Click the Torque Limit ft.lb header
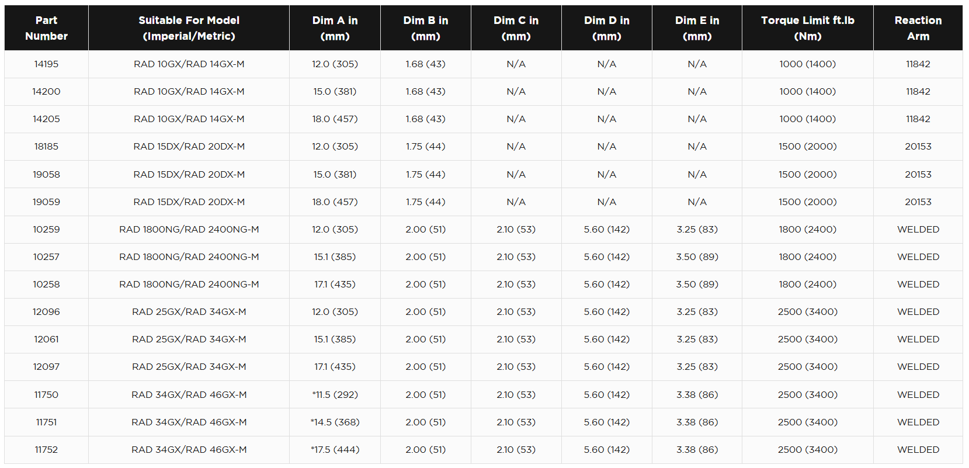Screen dimensions: 969x468 point(807,28)
